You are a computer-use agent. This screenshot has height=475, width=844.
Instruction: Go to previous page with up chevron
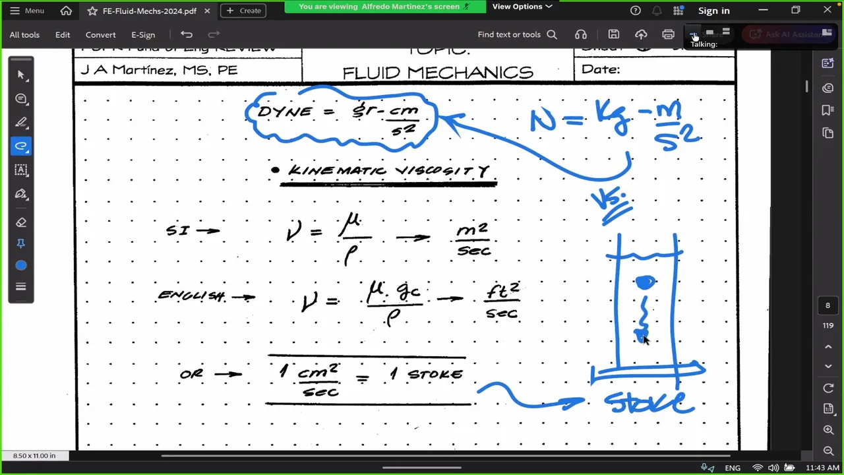point(829,347)
